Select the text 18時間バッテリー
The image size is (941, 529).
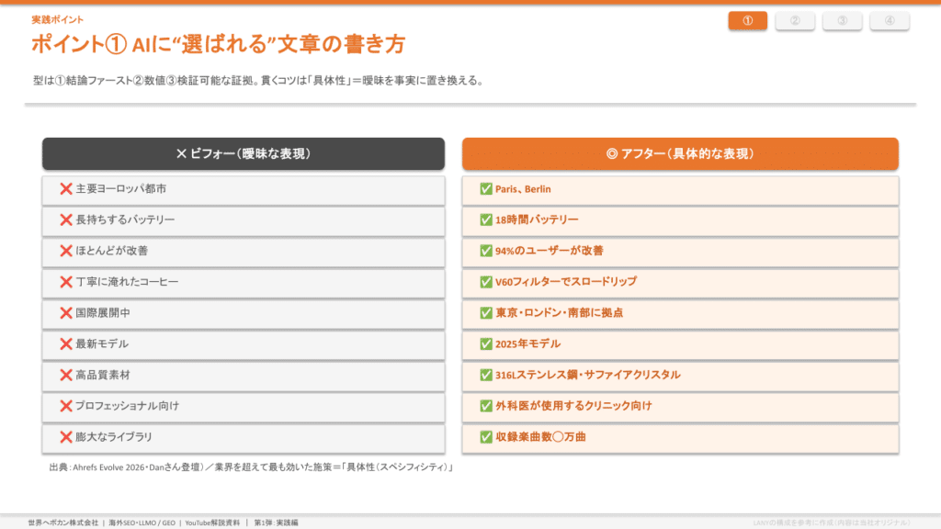(537, 220)
